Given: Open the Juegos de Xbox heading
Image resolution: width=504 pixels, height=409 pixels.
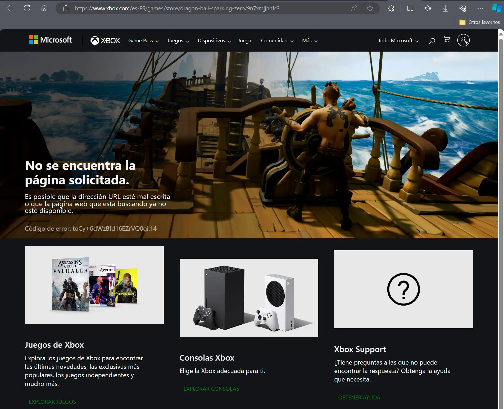Looking at the screenshot, I should pos(54,345).
